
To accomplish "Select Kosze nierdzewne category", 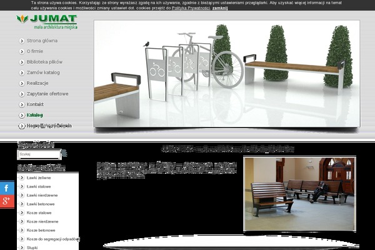I will [42, 221].
